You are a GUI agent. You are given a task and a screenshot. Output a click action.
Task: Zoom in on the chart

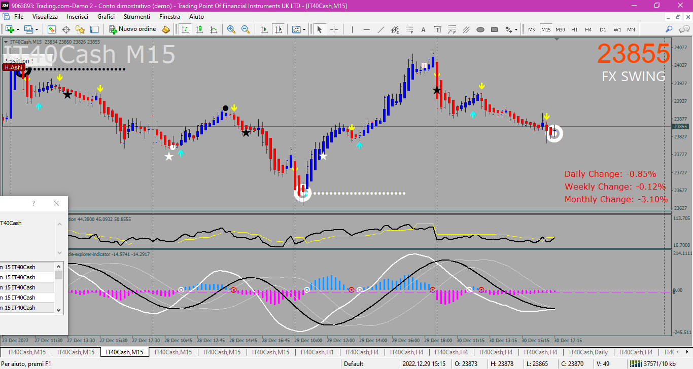coord(231,29)
